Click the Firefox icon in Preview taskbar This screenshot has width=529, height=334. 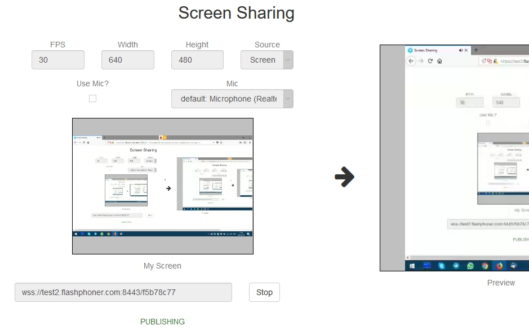pos(499,266)
